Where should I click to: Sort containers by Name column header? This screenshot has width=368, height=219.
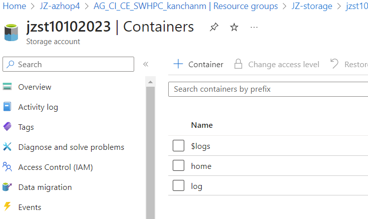(202, 125)
